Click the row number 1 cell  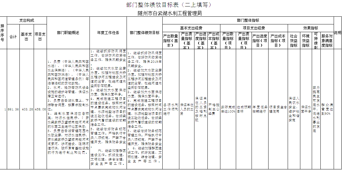[x=3, y=109]
